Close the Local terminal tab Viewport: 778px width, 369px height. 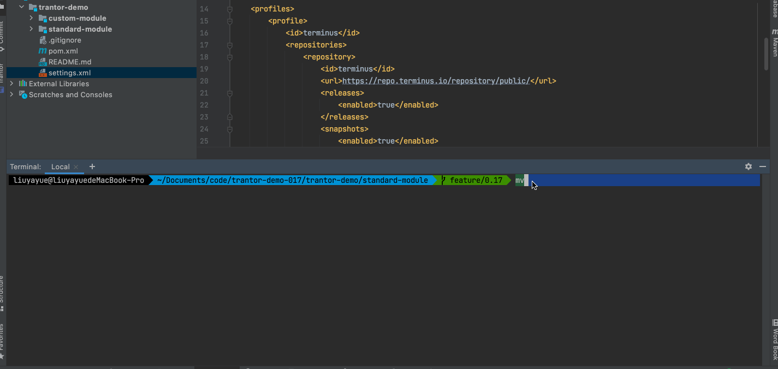coord(75,166)
